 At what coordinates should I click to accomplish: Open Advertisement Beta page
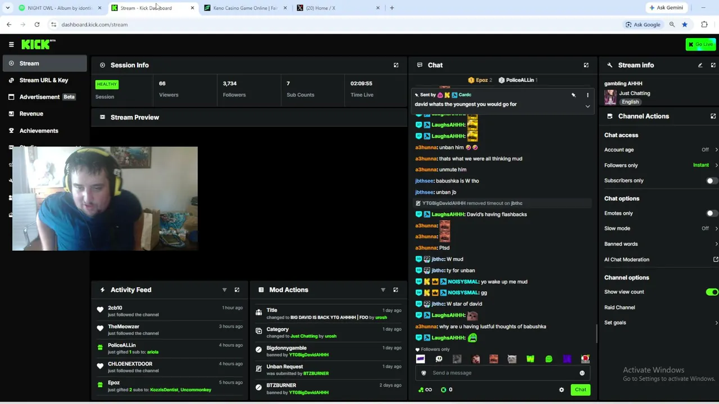click(x=44, y=97)
